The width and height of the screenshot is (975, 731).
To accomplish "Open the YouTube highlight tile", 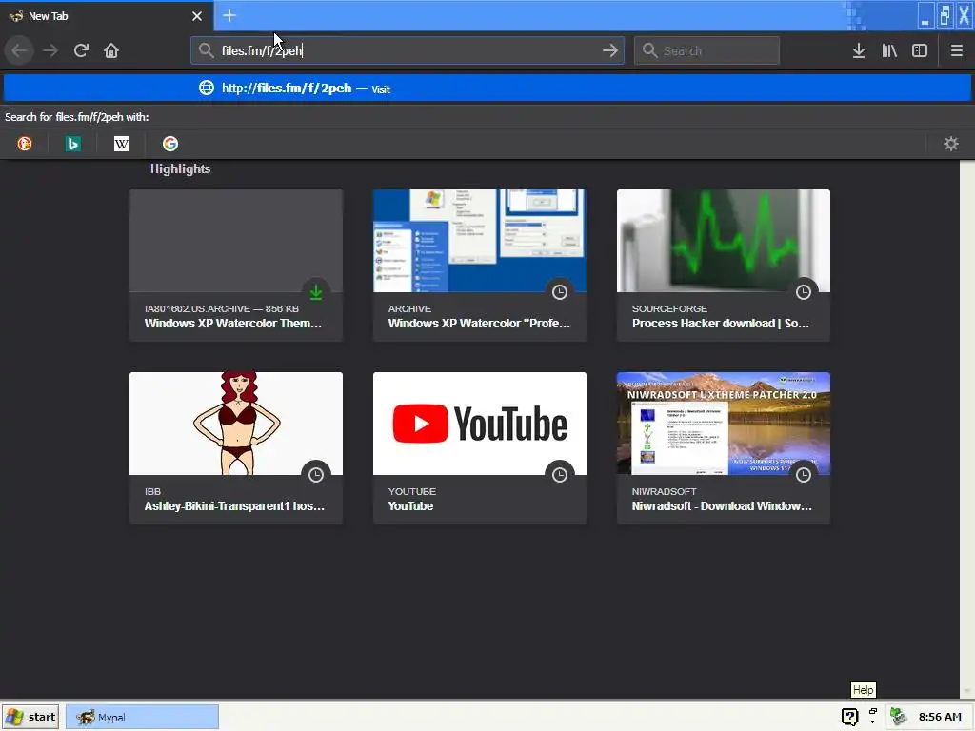I will 480,448.
